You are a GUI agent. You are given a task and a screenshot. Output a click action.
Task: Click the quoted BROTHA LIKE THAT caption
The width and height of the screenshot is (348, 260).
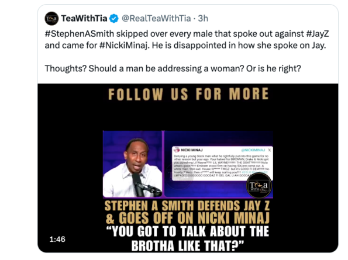pos(188,238)
